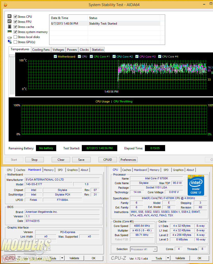
Task: Enable Stress local disks checkbox
Action: point(15,37)
